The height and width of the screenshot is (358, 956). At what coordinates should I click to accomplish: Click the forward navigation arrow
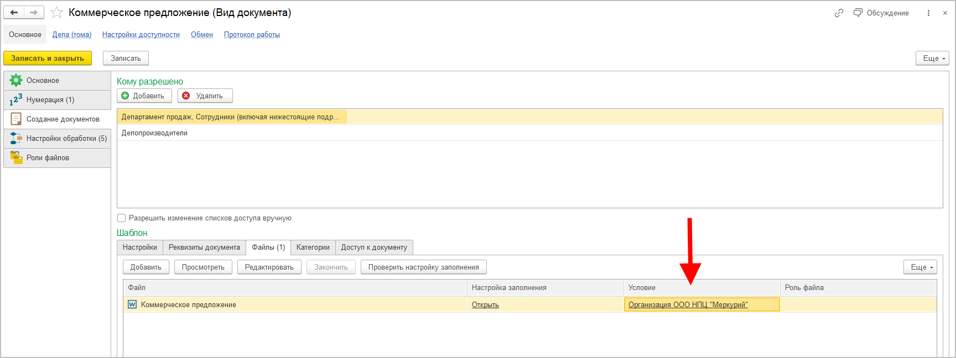click(34, 13)
